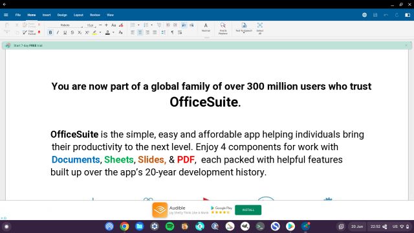Viewport: 414px width, 233px height.
Task: Toggle Superscript formatting
Action: pos(87,32)
